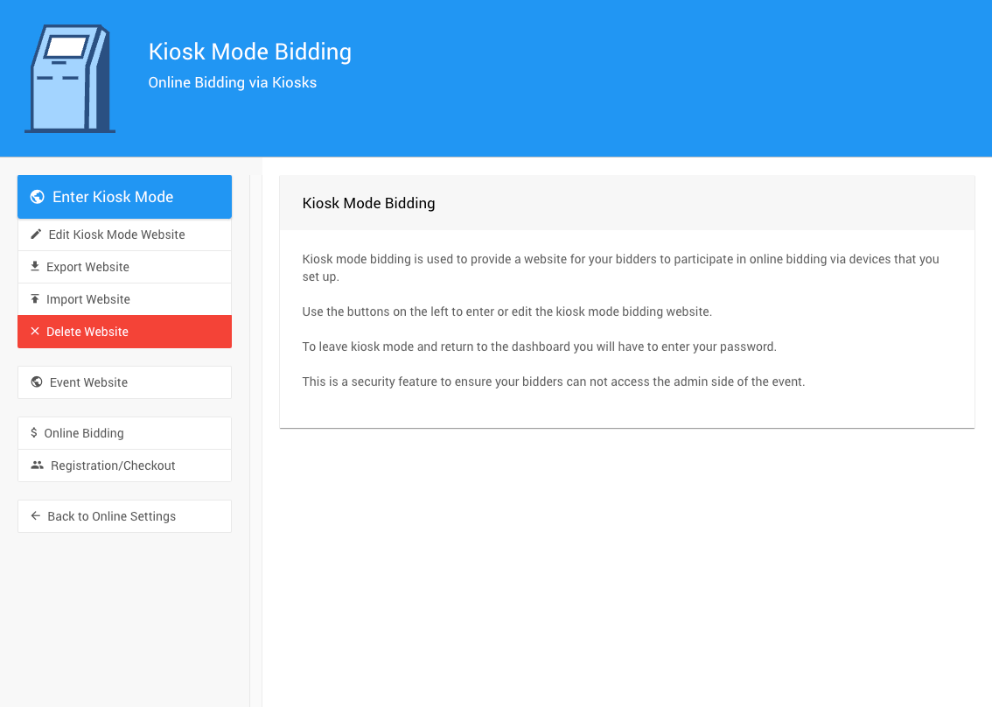Click the kiosk machine illustration in header
The height and width of the screenshot is (707, 992).
pyautogui.click(x=70, y=79)
